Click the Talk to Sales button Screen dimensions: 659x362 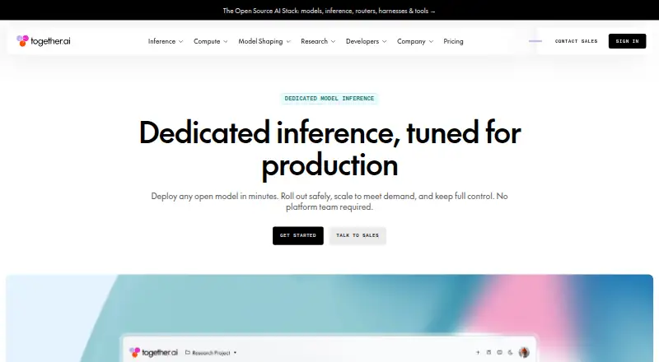click(x=358, y=235)
